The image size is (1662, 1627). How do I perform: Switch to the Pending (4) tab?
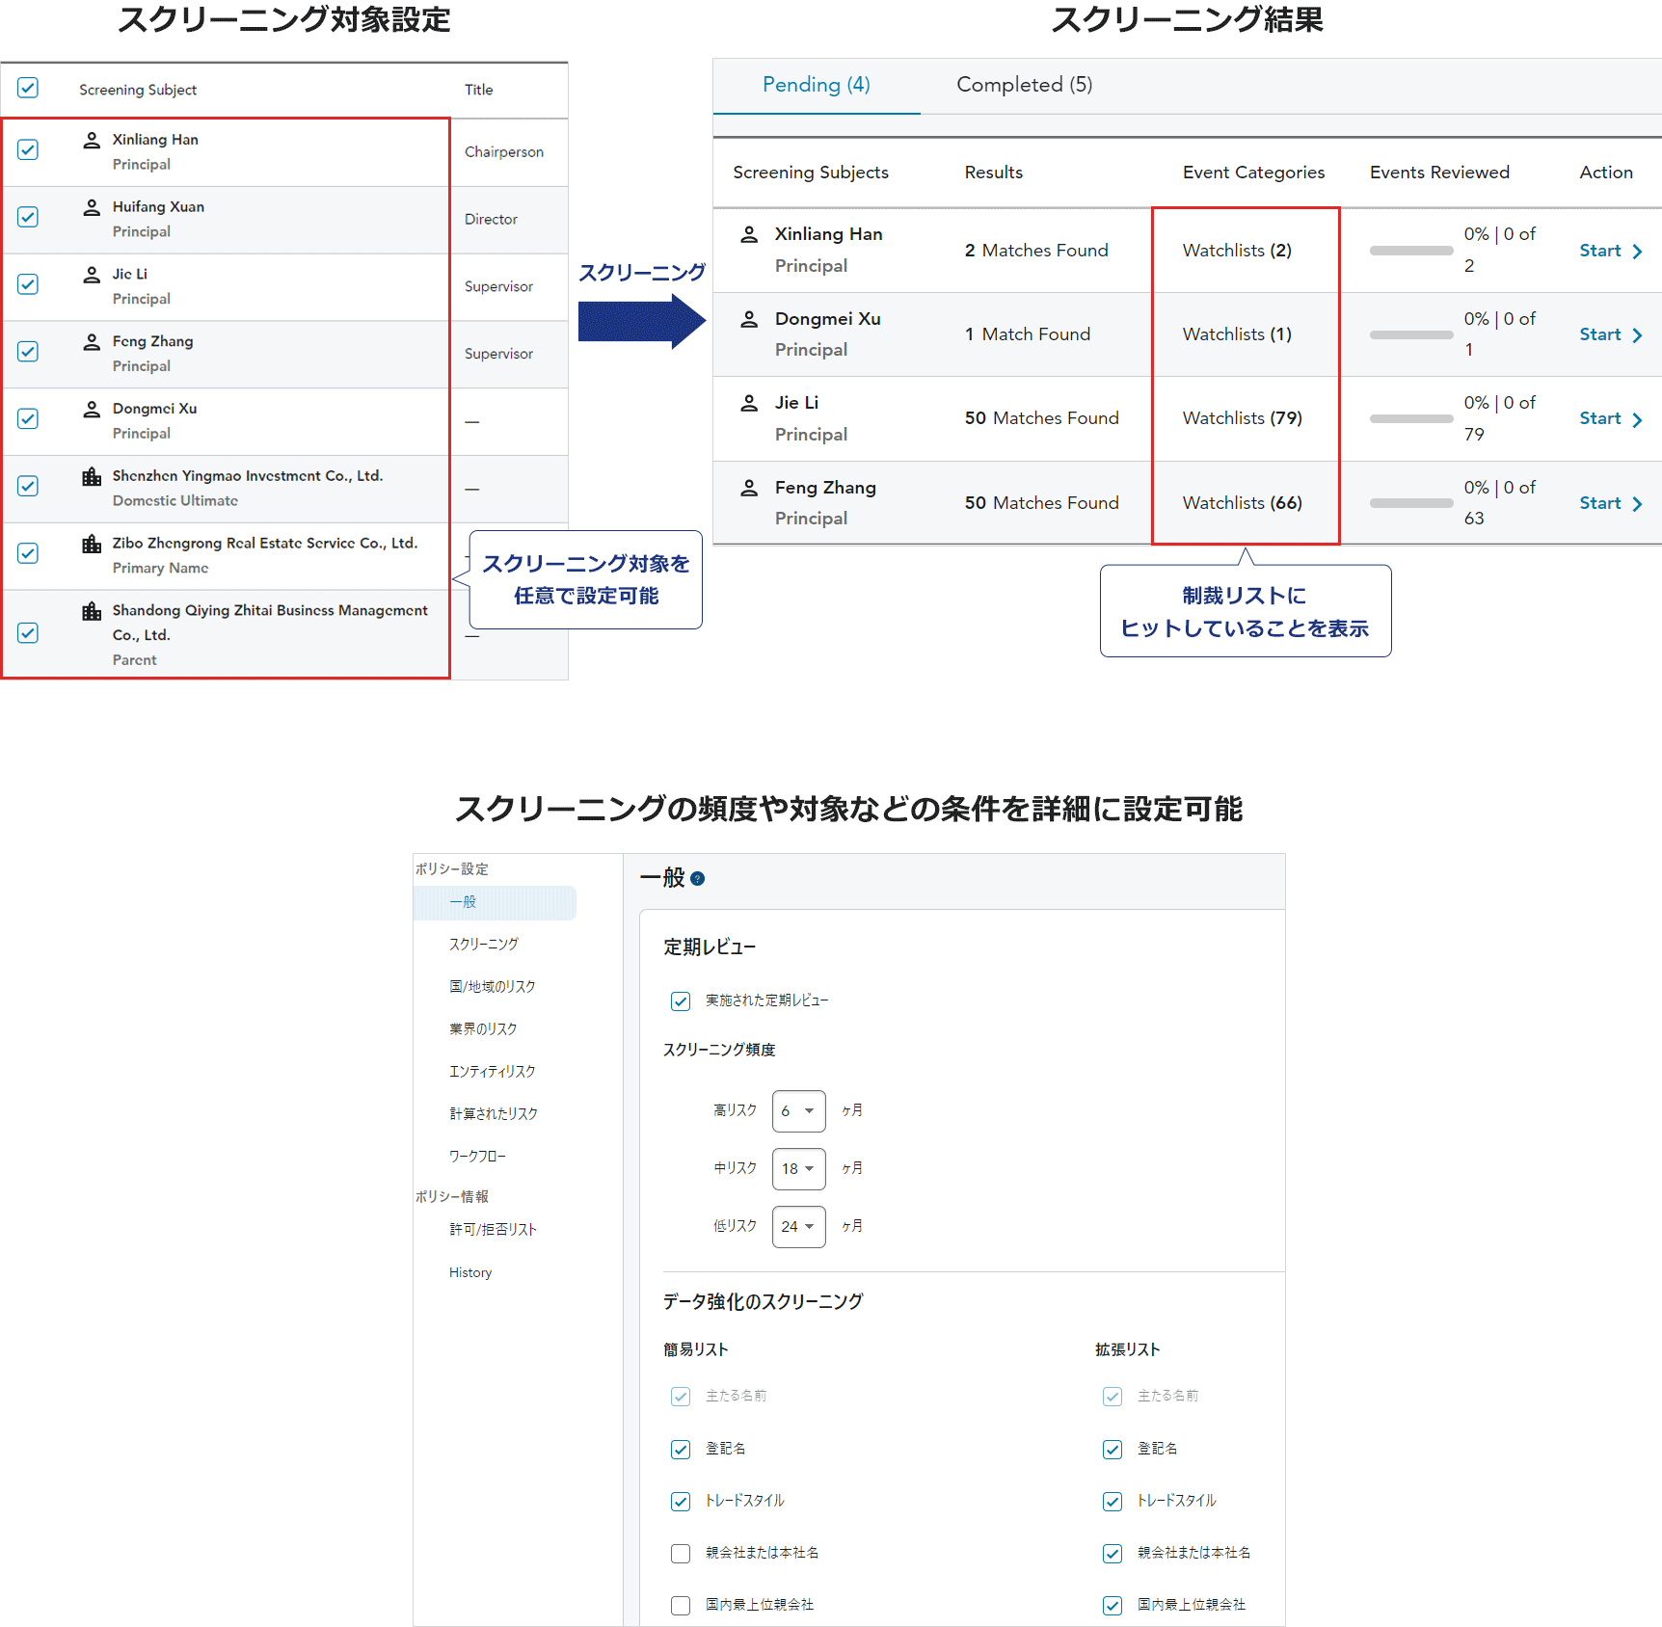click(x=817, y=85)
